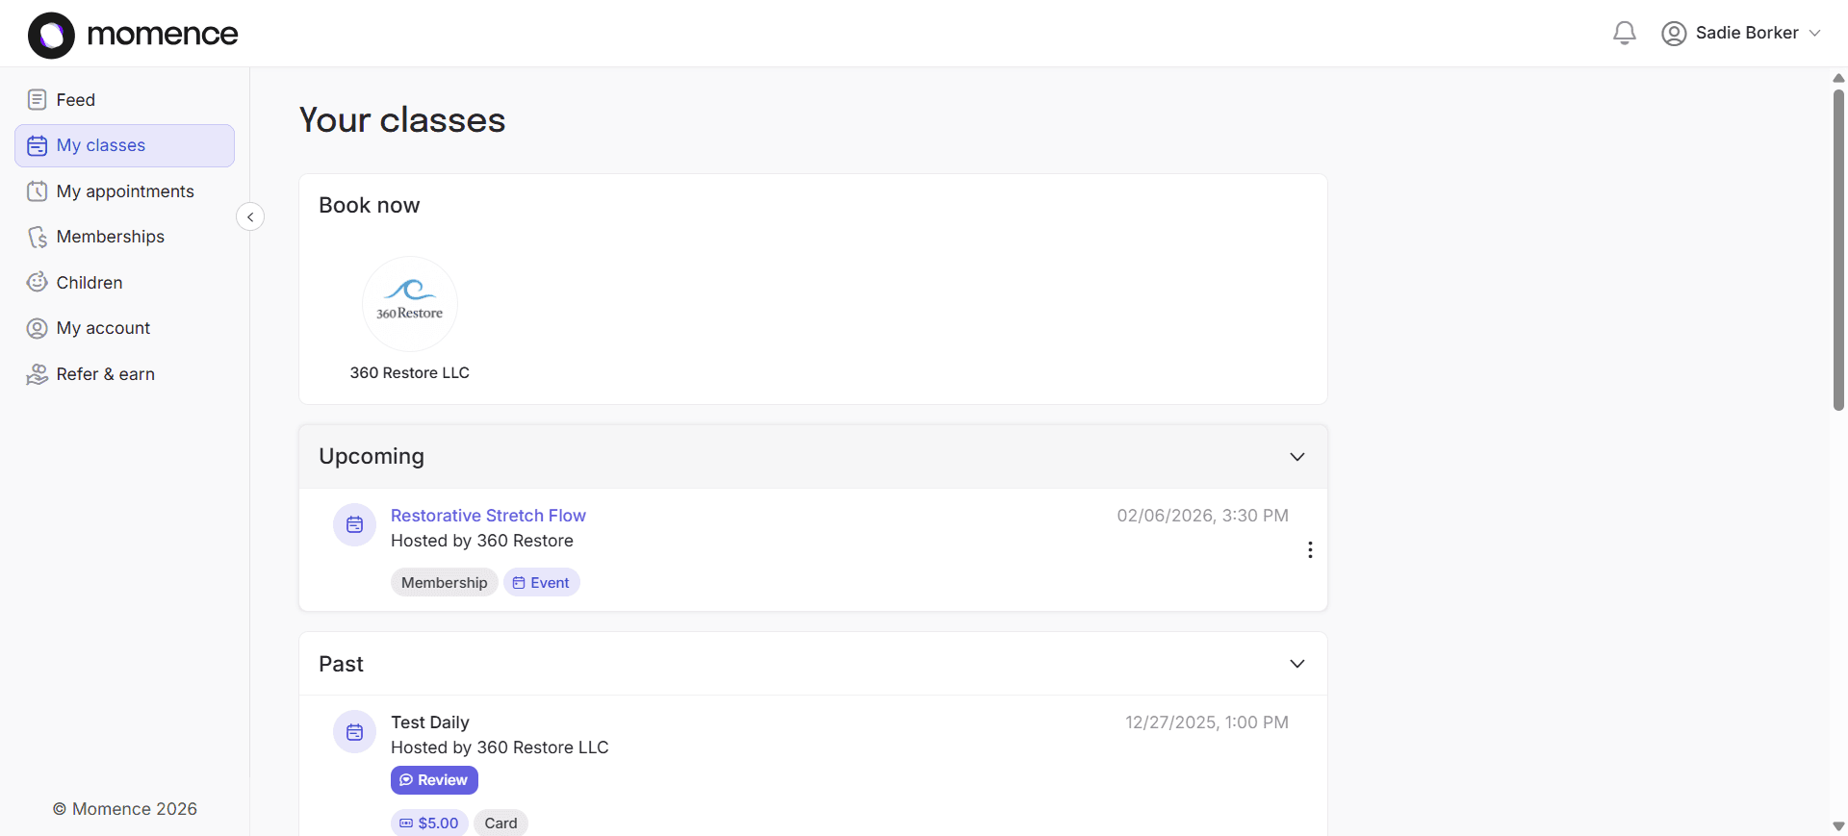The width and height of the screenshot is (1848, 836).
Task: Click the Momence logo icon
Action: tap(51, 36)
